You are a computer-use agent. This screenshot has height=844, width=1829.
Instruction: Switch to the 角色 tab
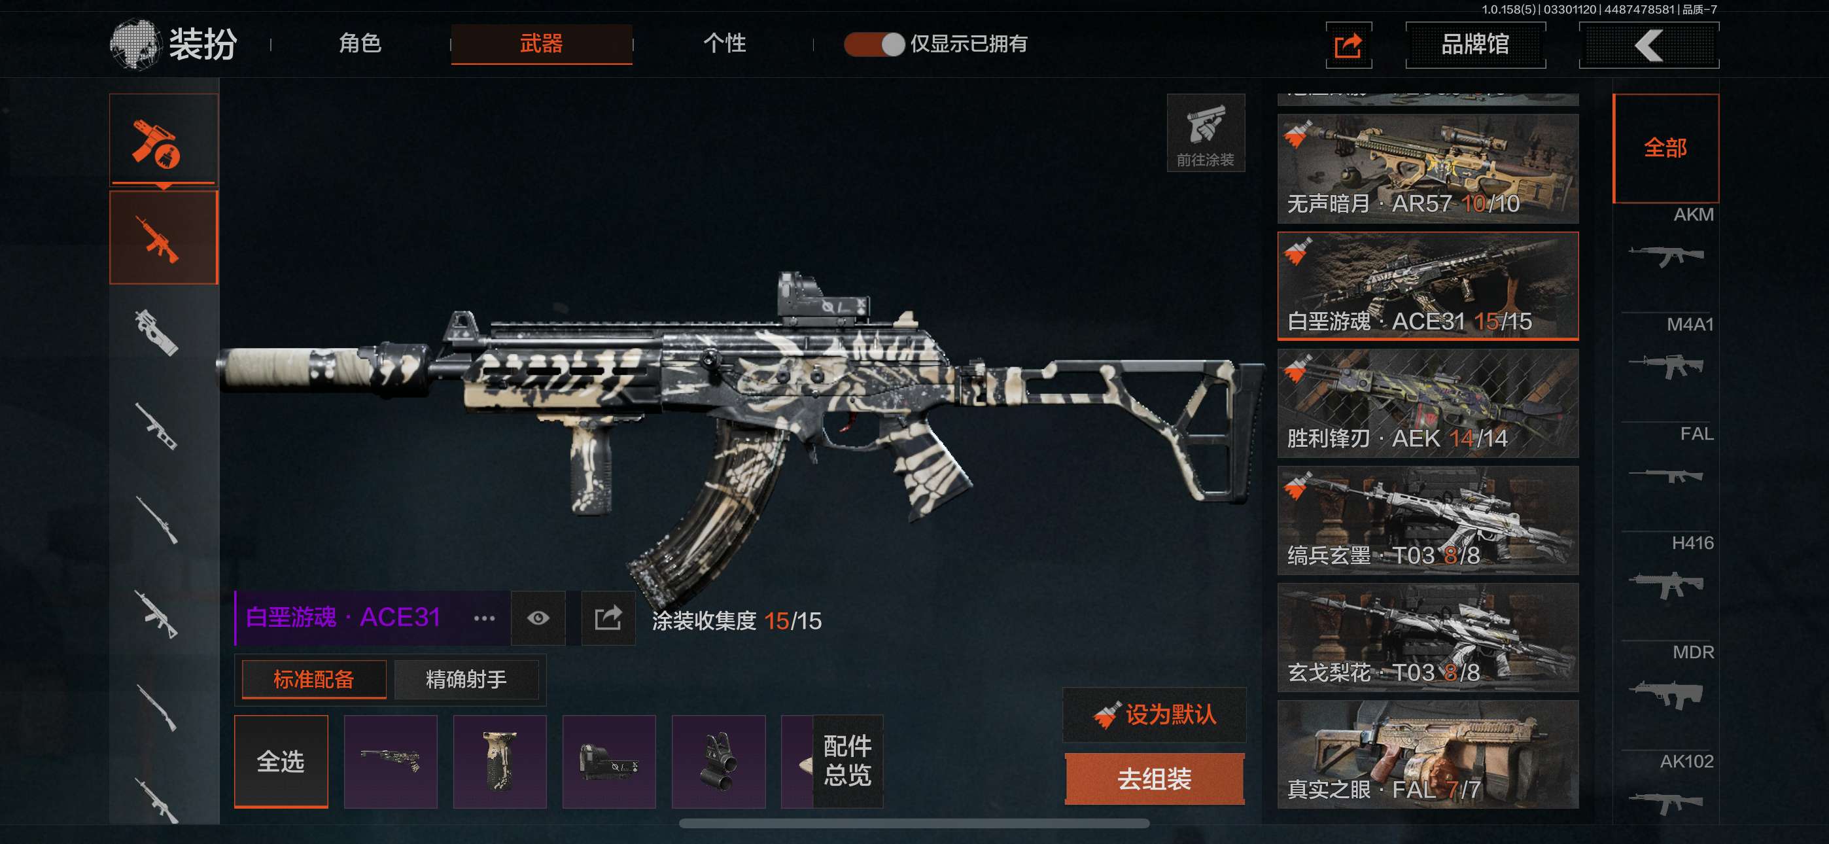(x=360, y=43)
